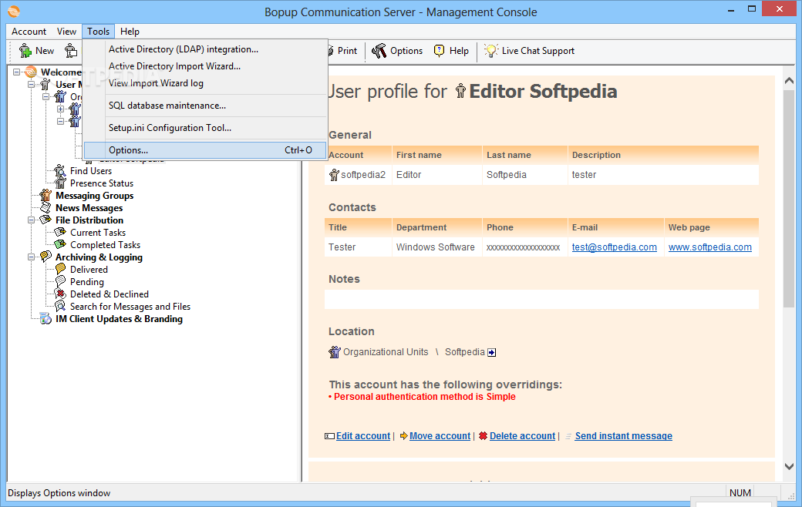Click the profile pane scroll up arrow

pyautogui.click(x=789, y=81)
